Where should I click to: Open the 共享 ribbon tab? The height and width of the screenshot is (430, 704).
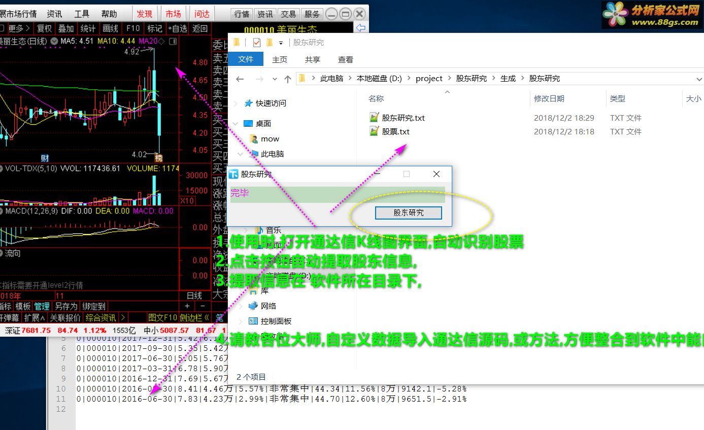[x=313, y=59]
